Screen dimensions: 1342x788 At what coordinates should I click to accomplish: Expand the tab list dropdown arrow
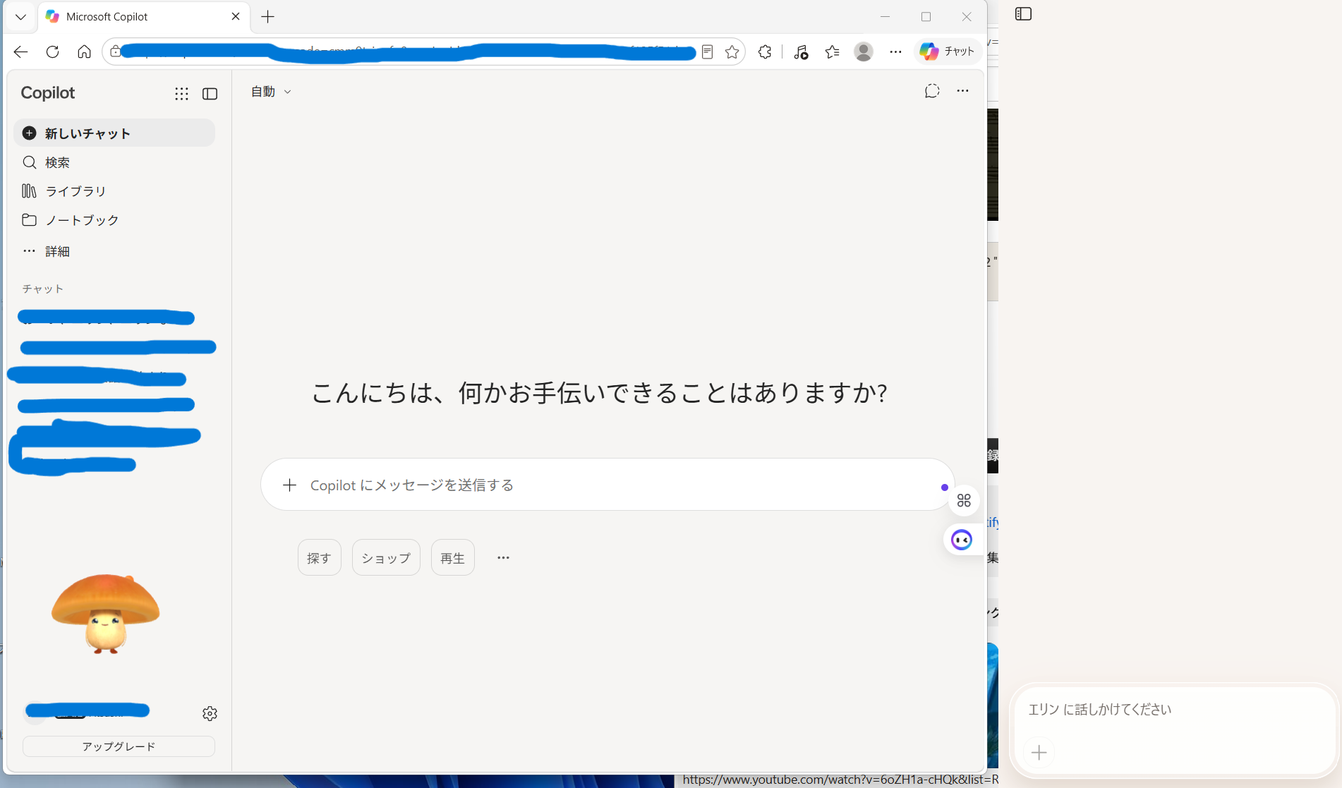click(x=20, y=17)
